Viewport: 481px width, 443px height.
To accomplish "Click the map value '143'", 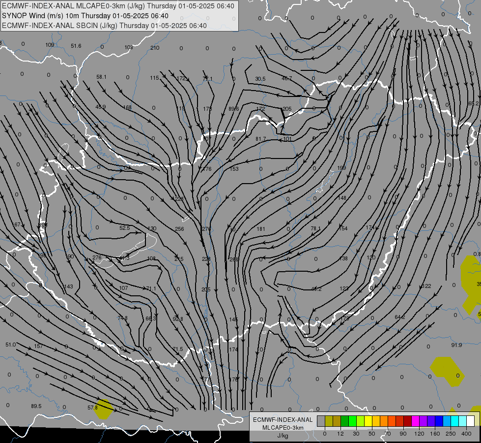I will 68,286.
